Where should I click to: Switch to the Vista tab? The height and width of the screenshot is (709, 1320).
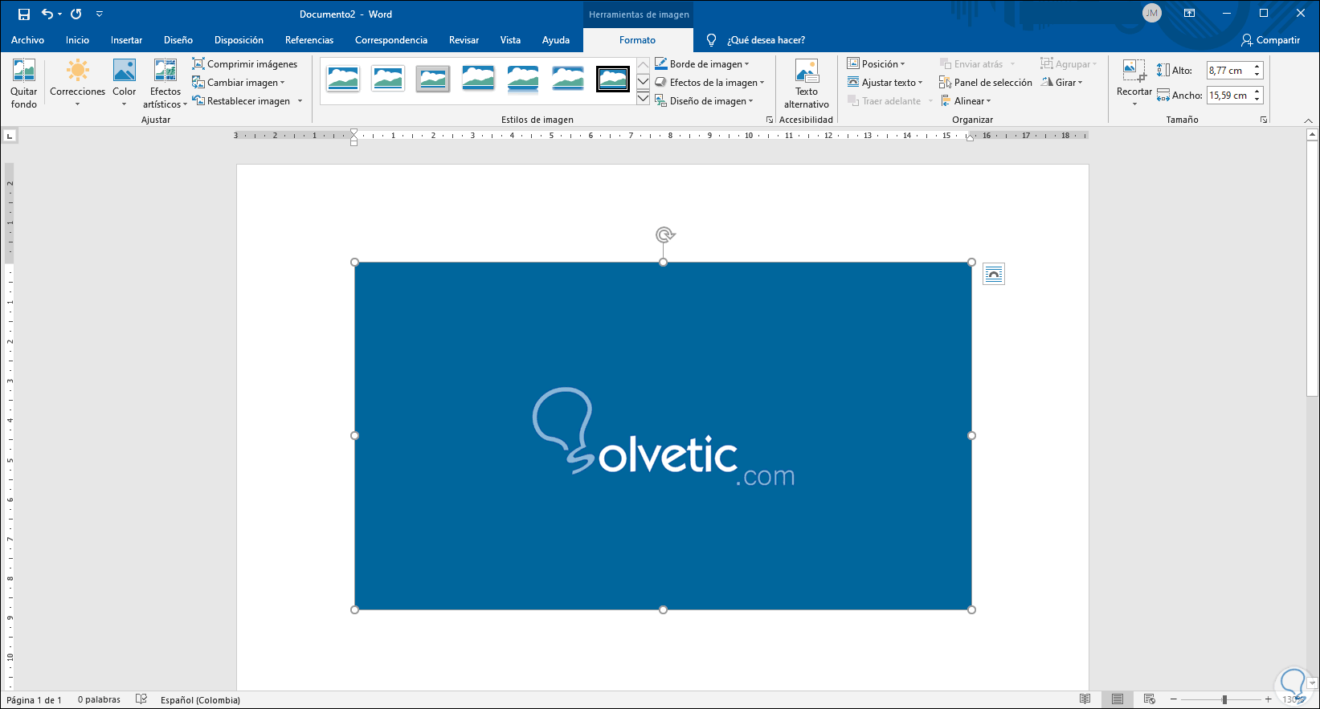coord(510,40)
